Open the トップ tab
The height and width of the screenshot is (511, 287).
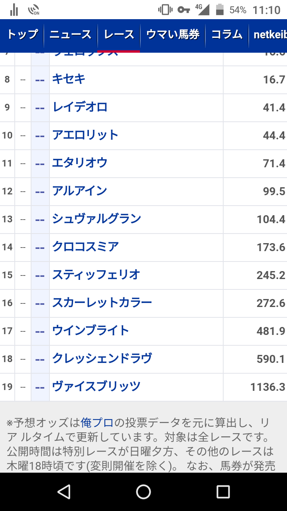[x=22, y=35]
